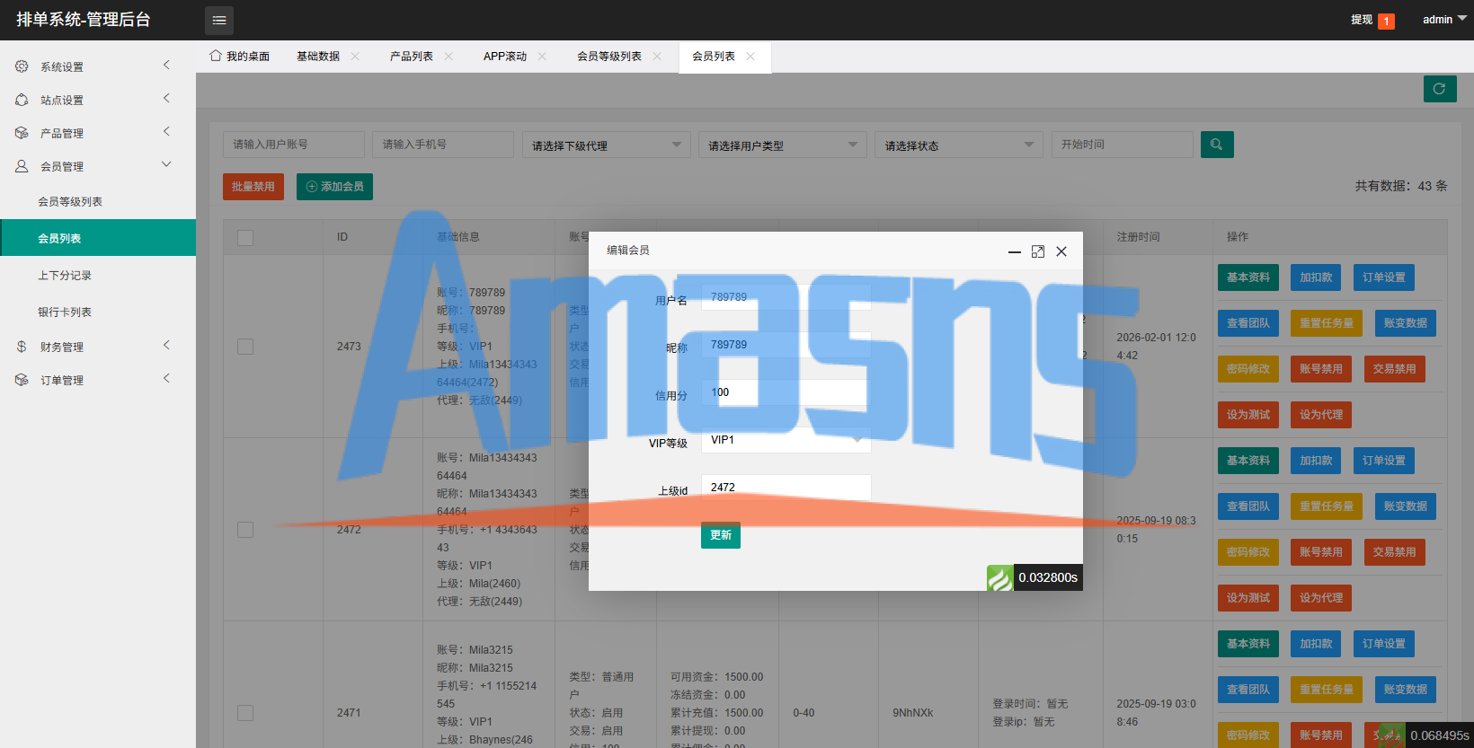Click the 添加会员 button
The image size is (1474, 748).
pos(335,187)
